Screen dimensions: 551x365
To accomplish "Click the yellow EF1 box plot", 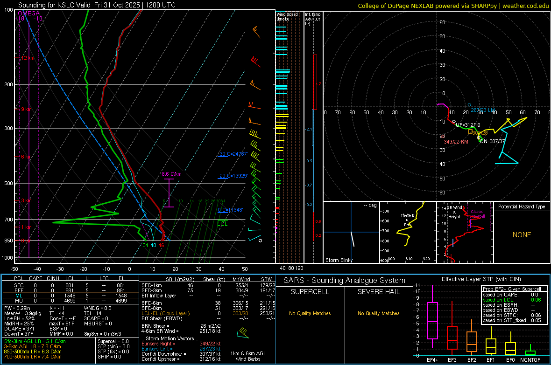I will pos(491,341).
